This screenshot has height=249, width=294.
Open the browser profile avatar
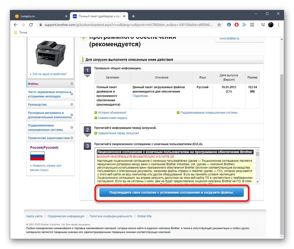(x=270, y=25)
